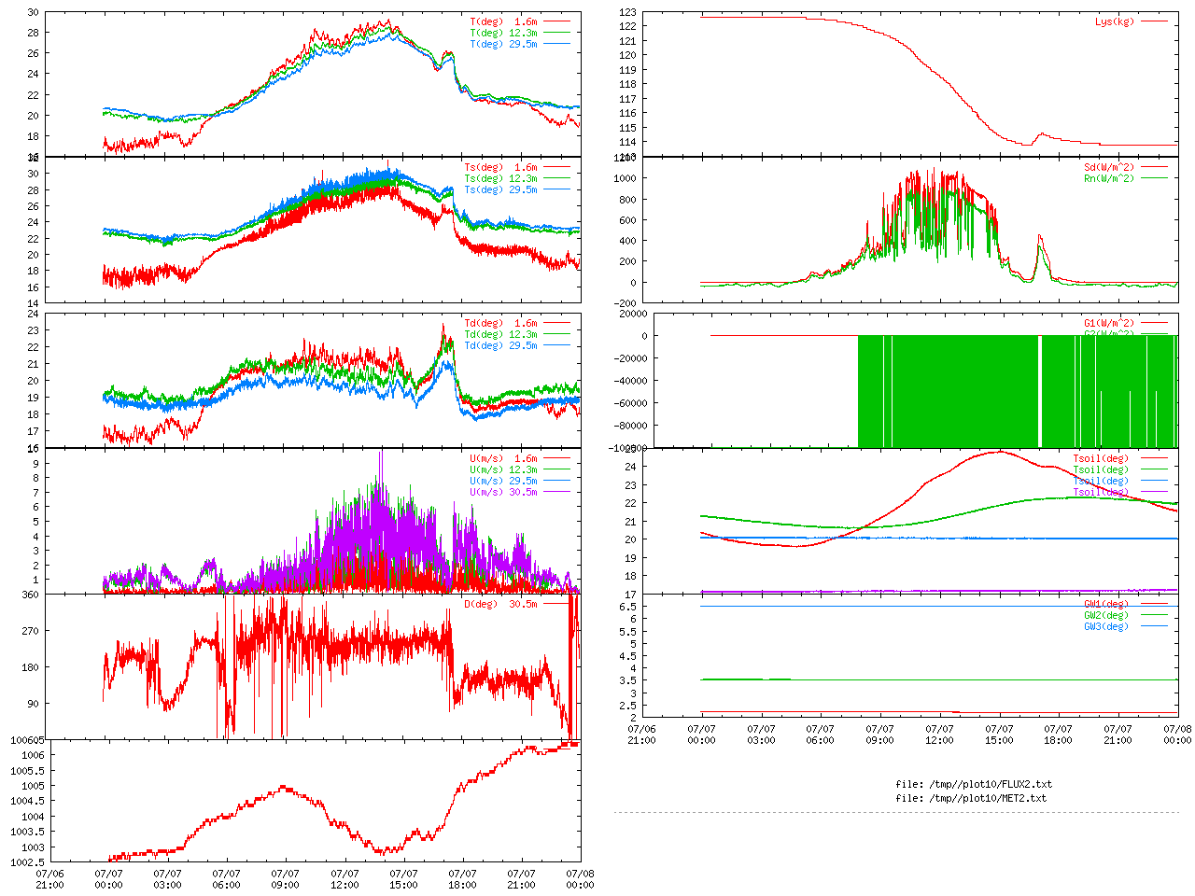Select the "GW2(deg)" legend entry
The image size is (1195, 896).
coord(1106,615)
